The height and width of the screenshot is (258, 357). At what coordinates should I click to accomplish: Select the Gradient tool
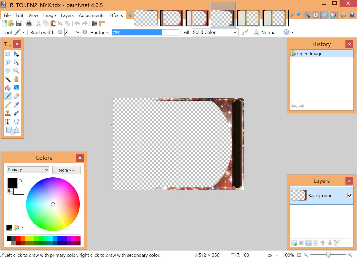click(x=16, y=88)
